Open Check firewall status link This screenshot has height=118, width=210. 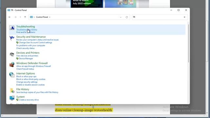click(x=25, y=69)
